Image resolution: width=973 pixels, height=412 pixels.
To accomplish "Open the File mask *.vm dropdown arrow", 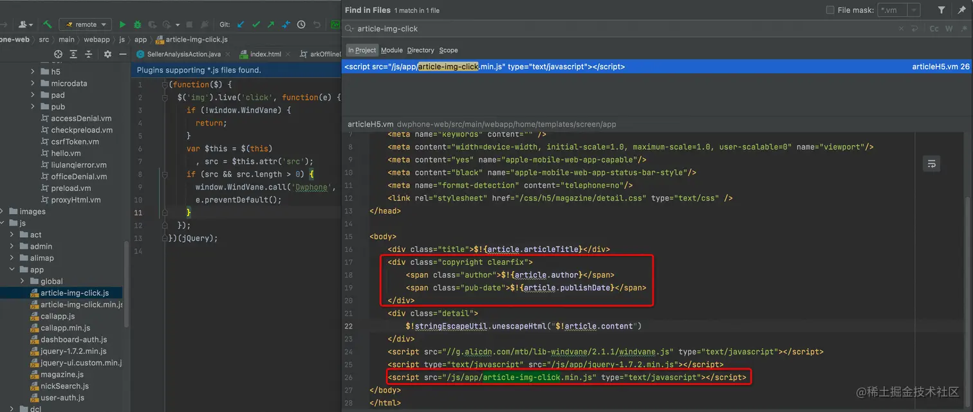I will (914, 10).
